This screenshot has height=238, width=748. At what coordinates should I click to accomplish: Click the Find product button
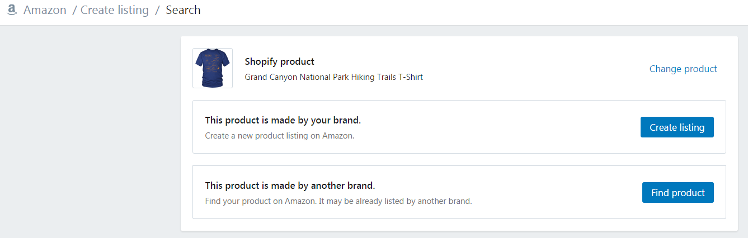pyautogui.click(x=678, y=193)
